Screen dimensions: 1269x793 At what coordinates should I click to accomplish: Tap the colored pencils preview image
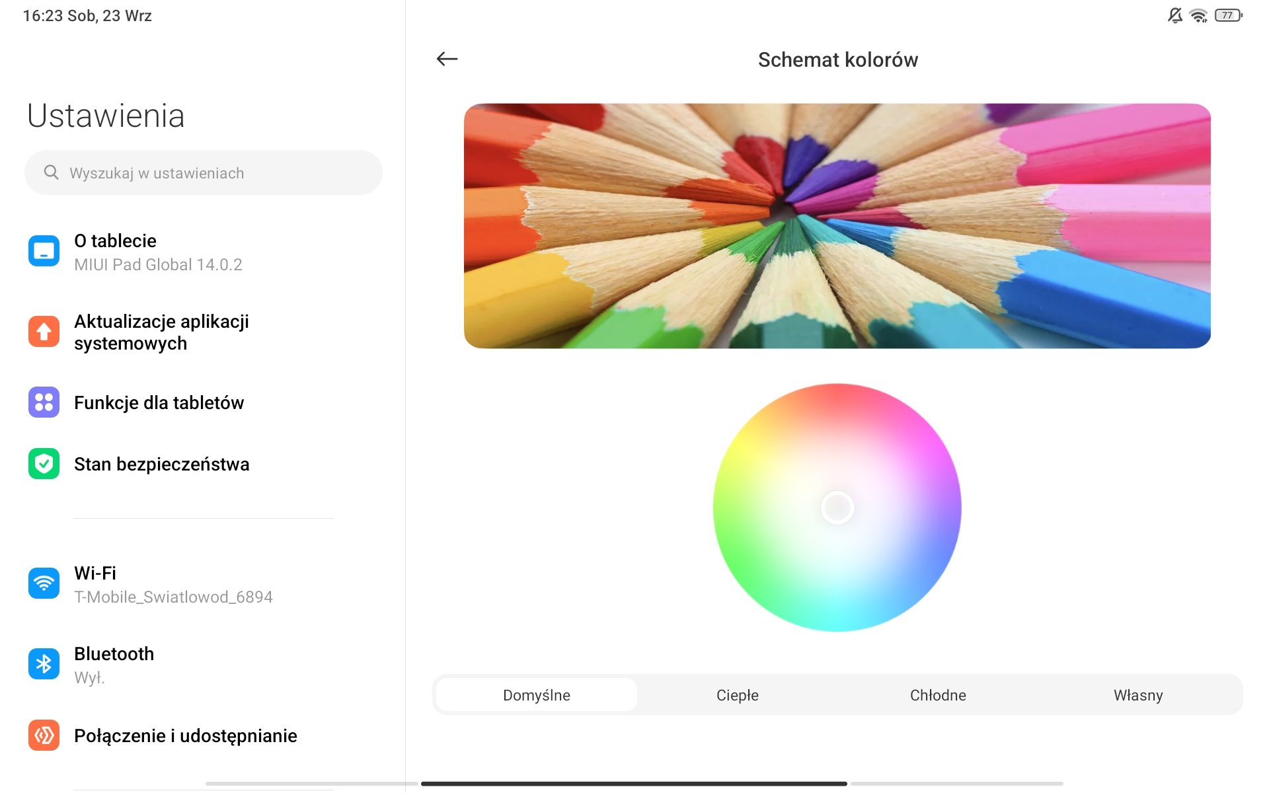[837, 226]
